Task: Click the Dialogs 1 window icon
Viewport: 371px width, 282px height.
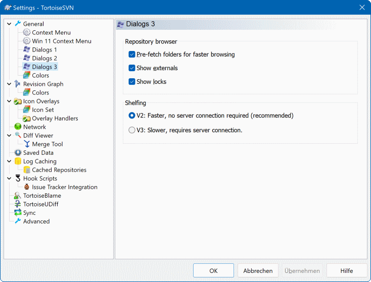Action: [x=27, y=49]
